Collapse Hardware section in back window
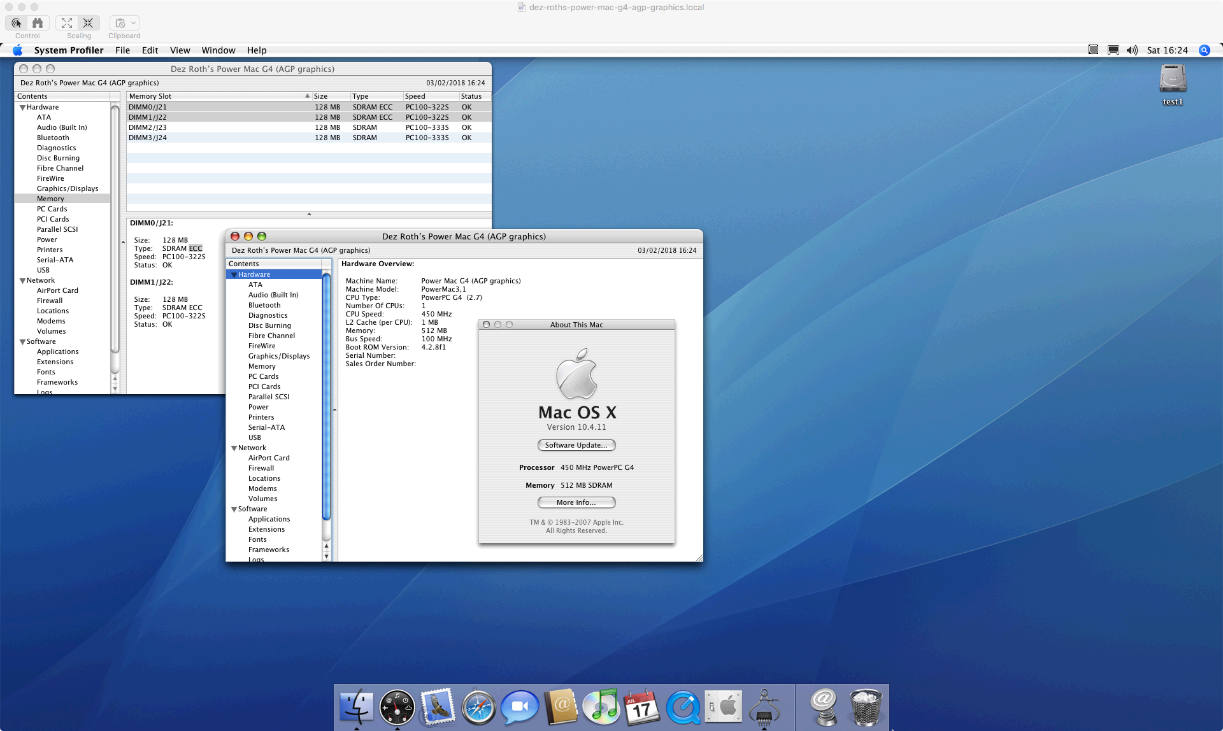This screenshot has height=731, width=1223. click(x=22, y=108)
